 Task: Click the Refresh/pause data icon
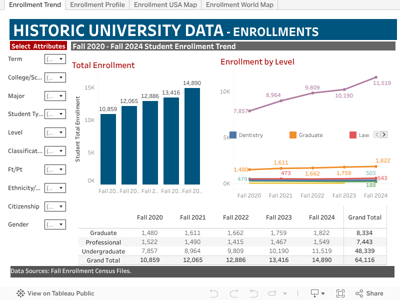click(x=272, y=293)
